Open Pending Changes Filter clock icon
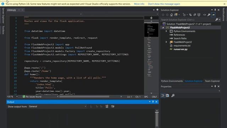227x128 pixels. [184, 15]
